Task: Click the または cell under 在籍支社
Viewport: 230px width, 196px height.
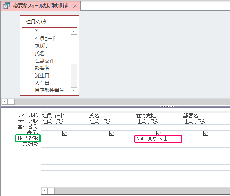Action: click(158, 145)
